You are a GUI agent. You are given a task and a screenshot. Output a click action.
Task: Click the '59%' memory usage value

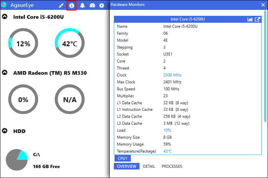pyautogui.click(x=167, y=144)
